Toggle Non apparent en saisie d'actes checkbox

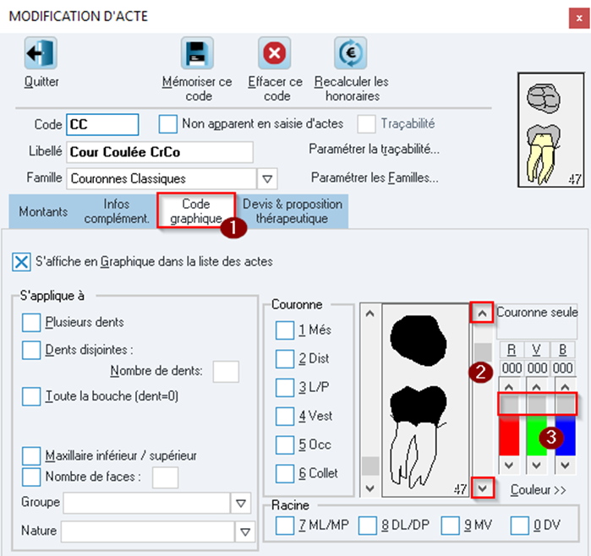click(x=168, y=124)
